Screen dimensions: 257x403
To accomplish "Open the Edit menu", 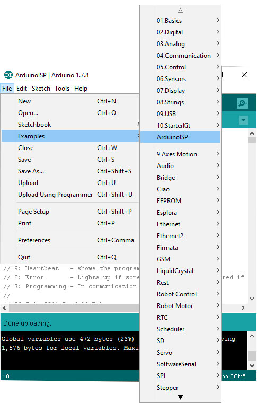I will (22, 89).
